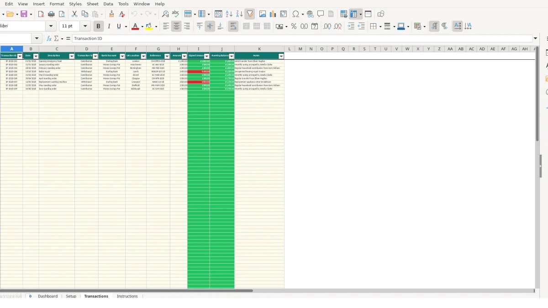548x308 pixels.
Task: Switch to the Setup sheet tab
Action: (71, 296)
